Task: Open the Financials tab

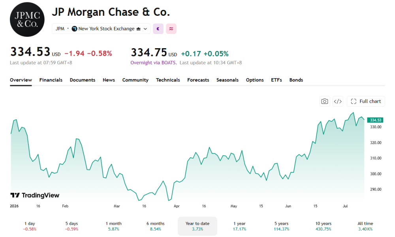Action: point(51,80)
